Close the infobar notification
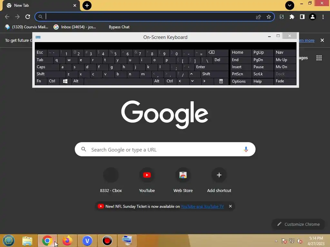 pyautogui.click(x=322, y=40)
